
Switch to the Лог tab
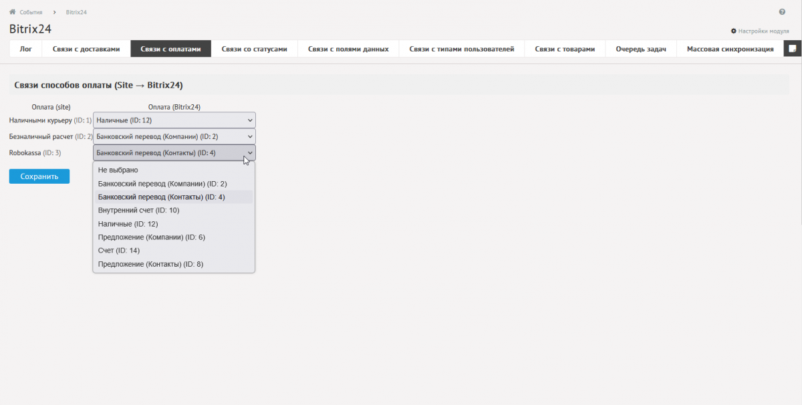(26, 49)
